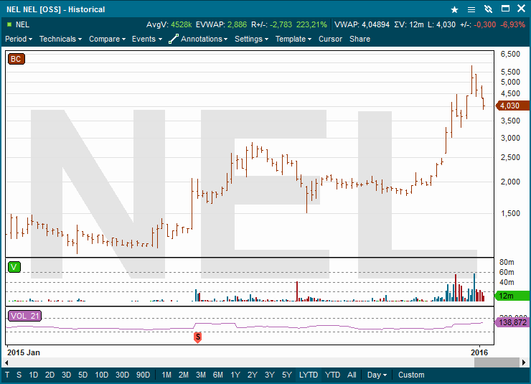Click the Share menu item

point(360,39)
